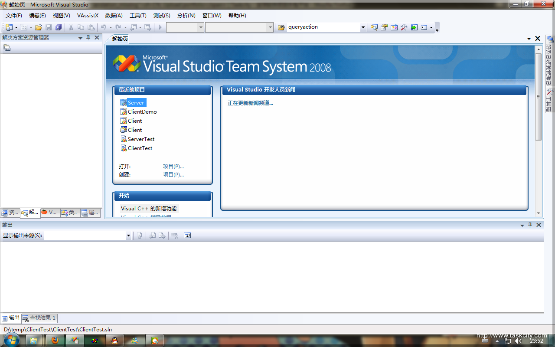Click the Undo arrow icon
The height and width of the screenshot is (347, 555).
pos(104,27)
